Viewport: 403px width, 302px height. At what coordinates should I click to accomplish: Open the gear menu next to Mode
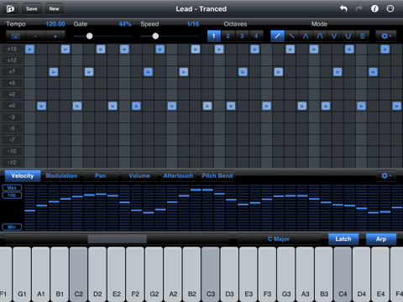coord(386,36)
